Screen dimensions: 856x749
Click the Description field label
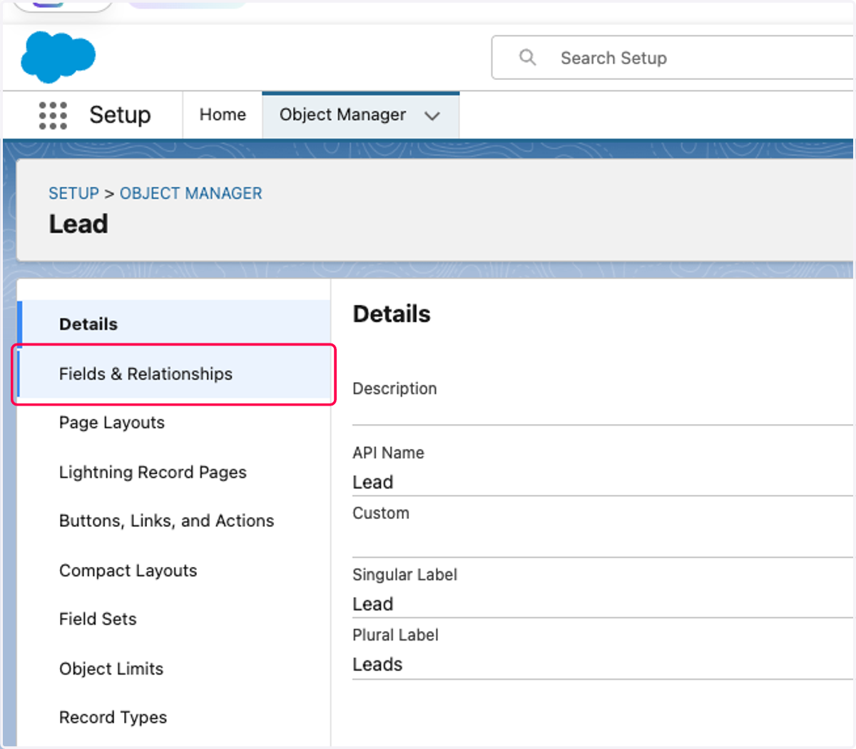(394, 388)
